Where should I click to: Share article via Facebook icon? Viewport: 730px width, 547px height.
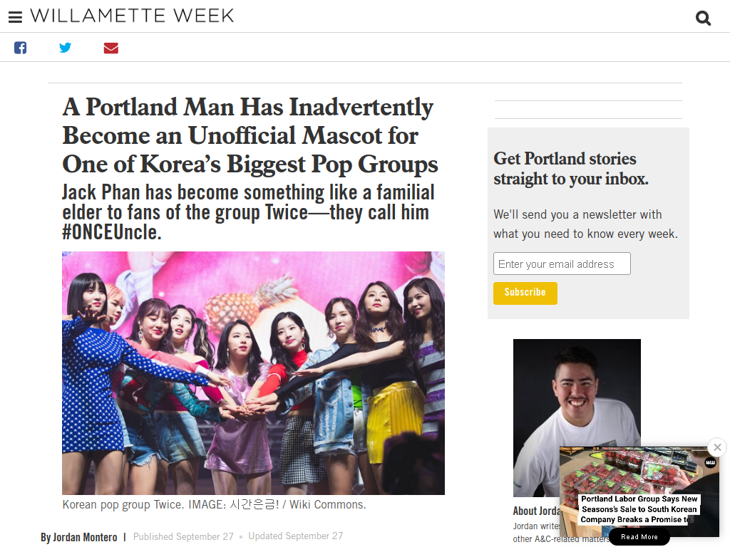tap(20, 48)
